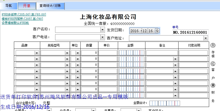
Task: Open the 规格型号 dropdown in the third row
Action: pyautogui.click(x=67, y=65)
